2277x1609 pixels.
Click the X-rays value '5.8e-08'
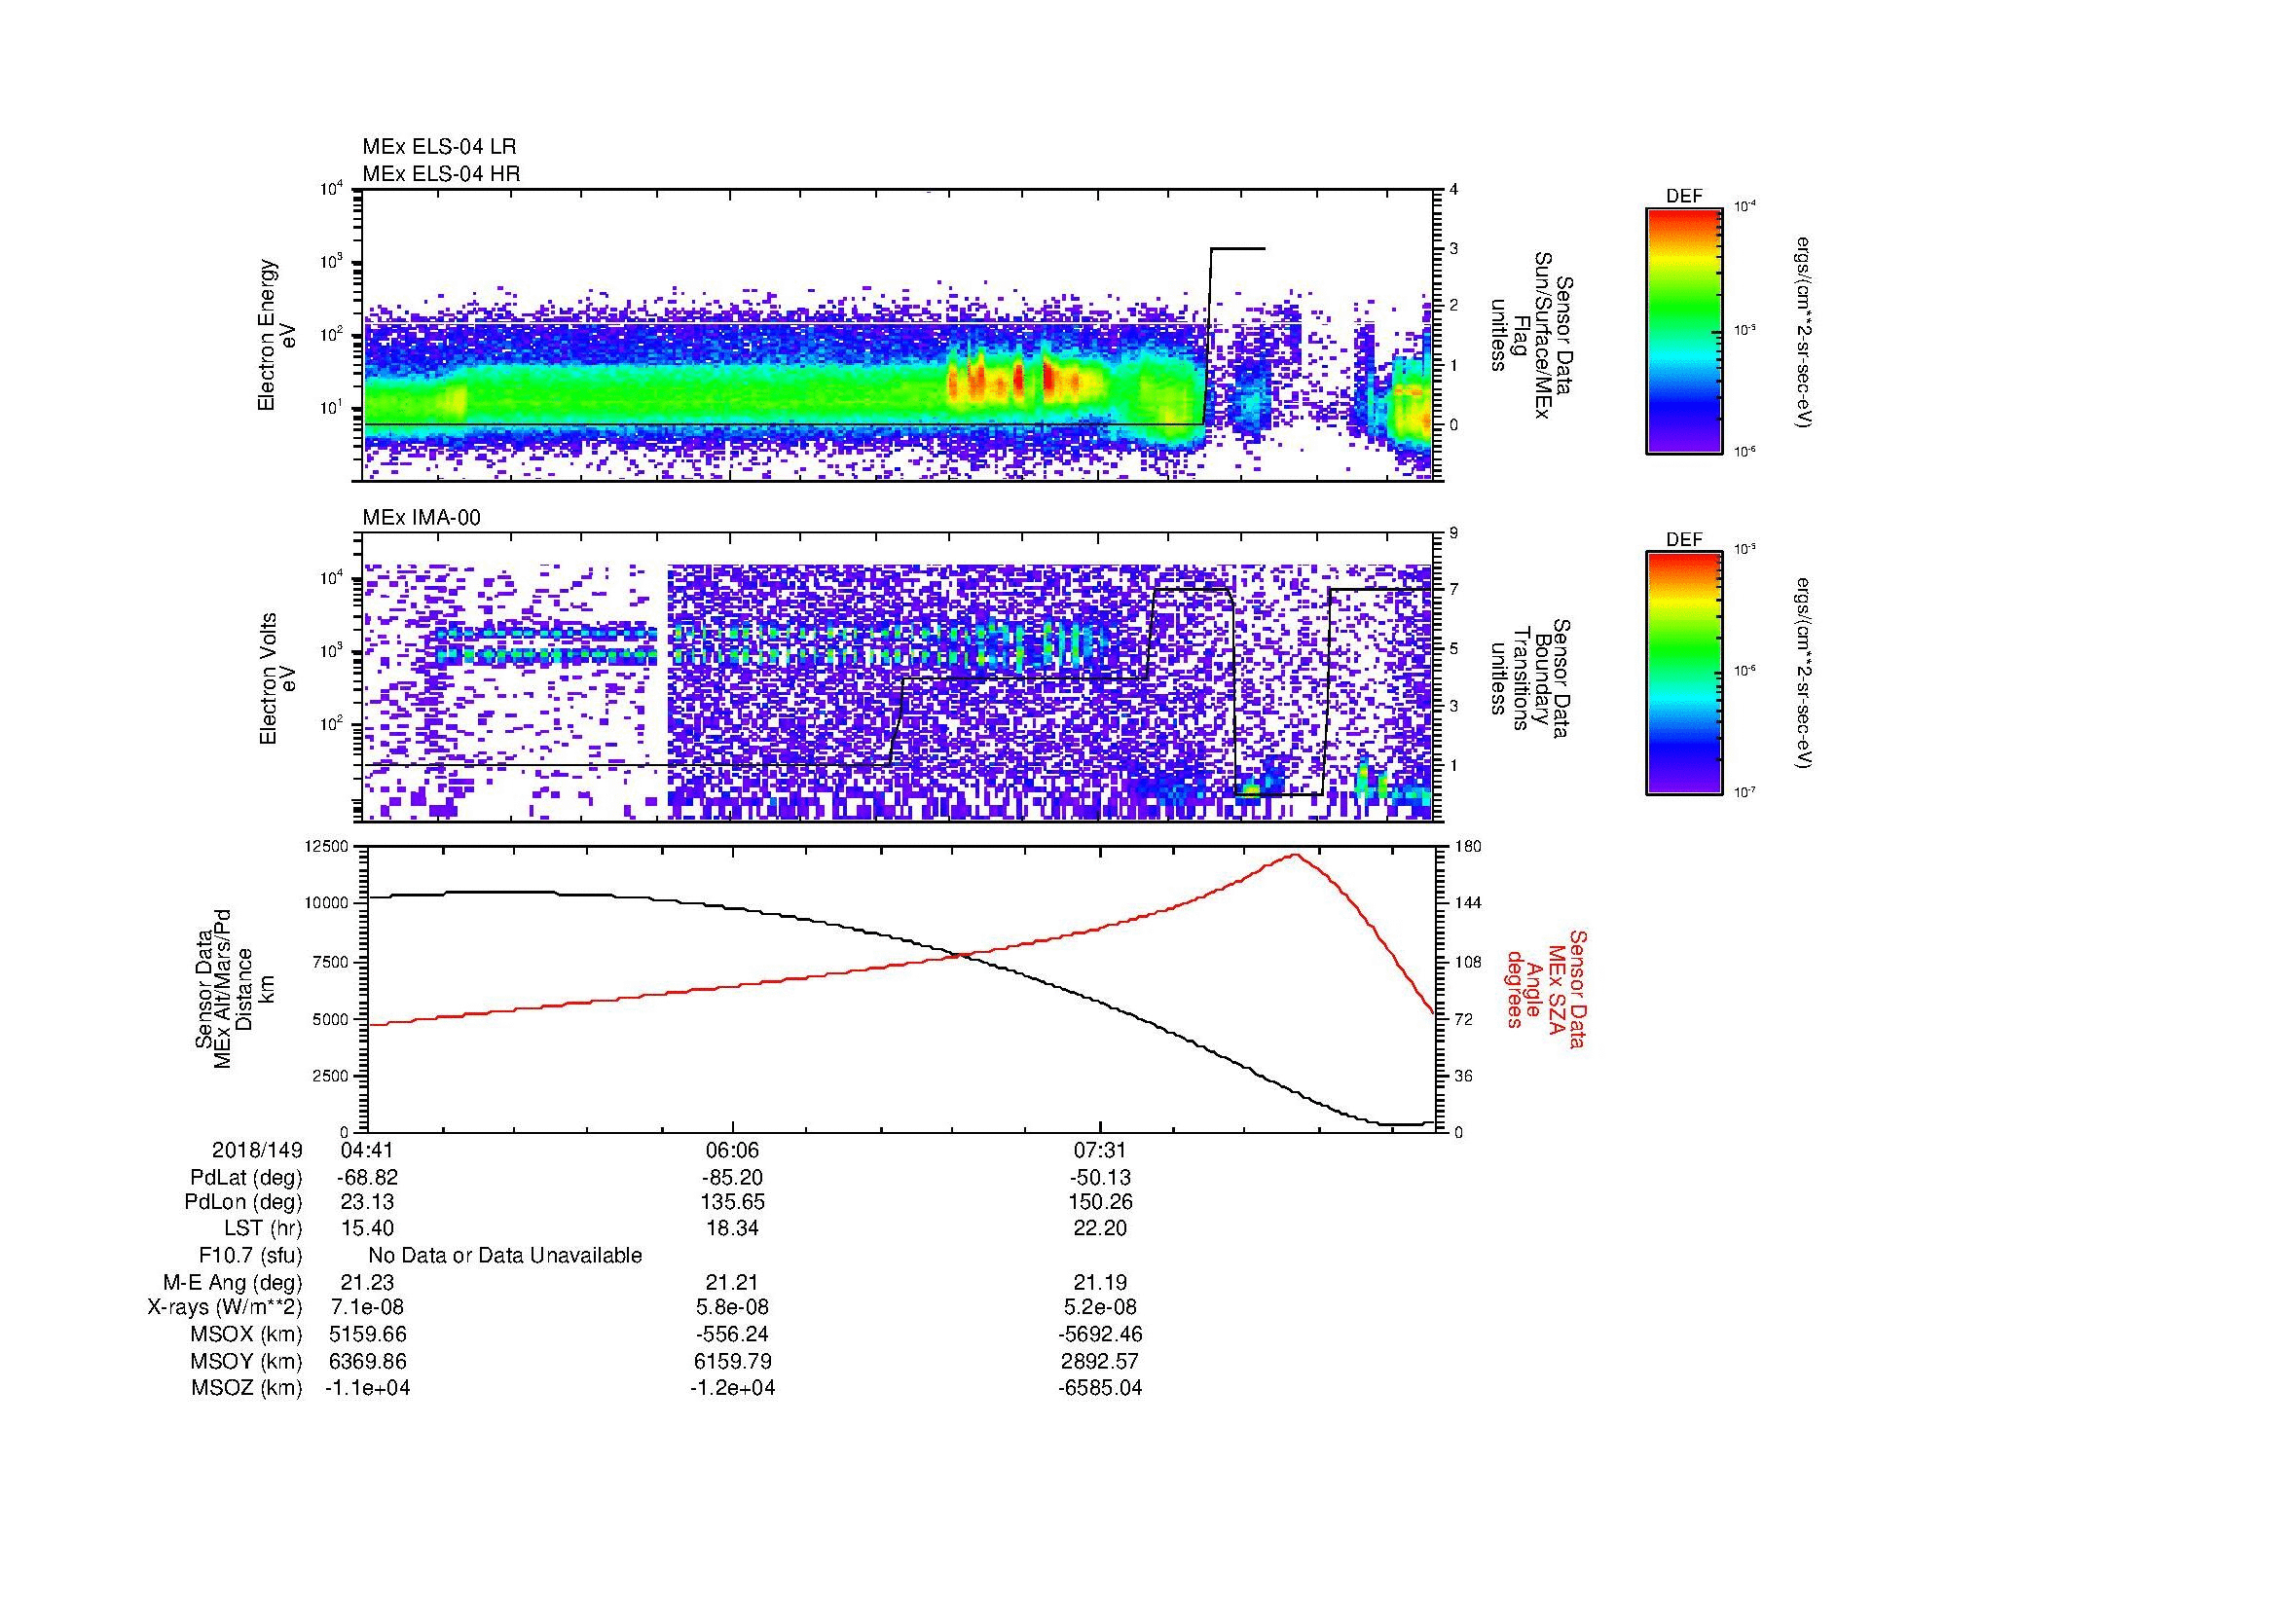[733, 1307]
